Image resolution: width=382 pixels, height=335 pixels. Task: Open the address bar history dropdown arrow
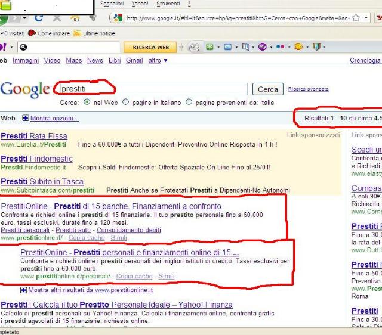[x=366, y=18]
